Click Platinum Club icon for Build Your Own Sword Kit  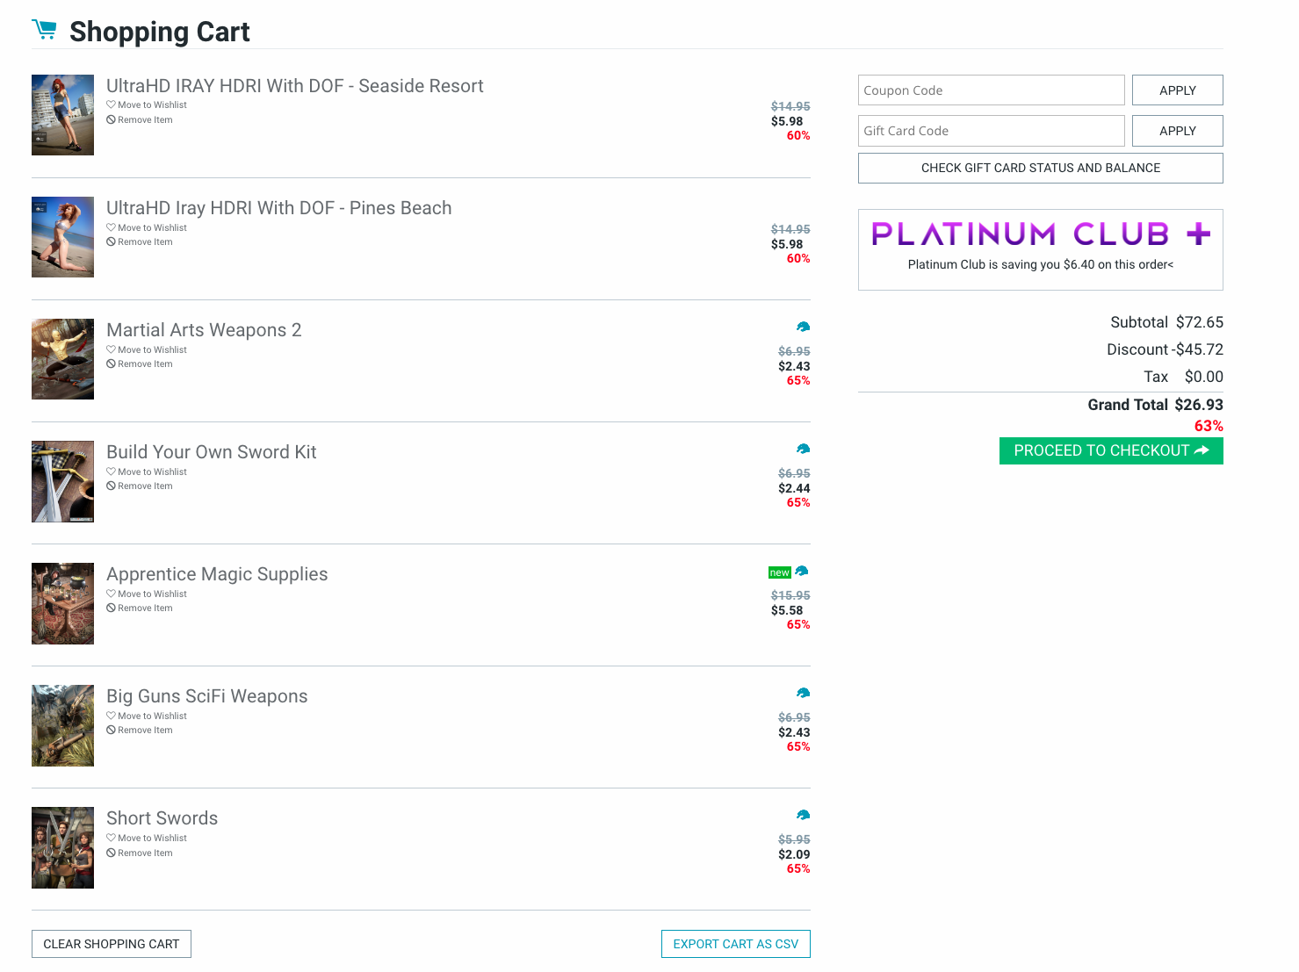click(x=803, y=450)
